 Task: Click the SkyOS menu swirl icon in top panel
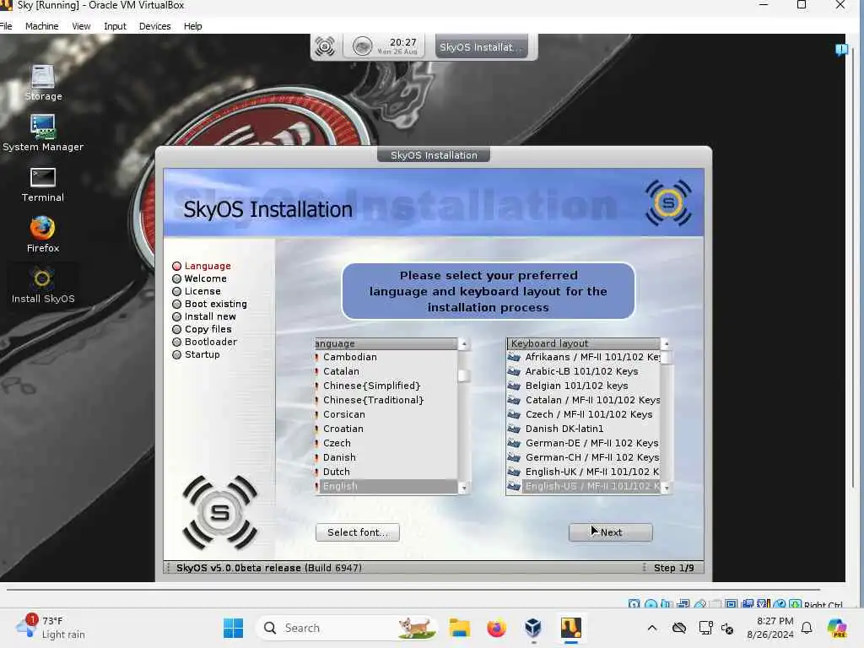325,46
